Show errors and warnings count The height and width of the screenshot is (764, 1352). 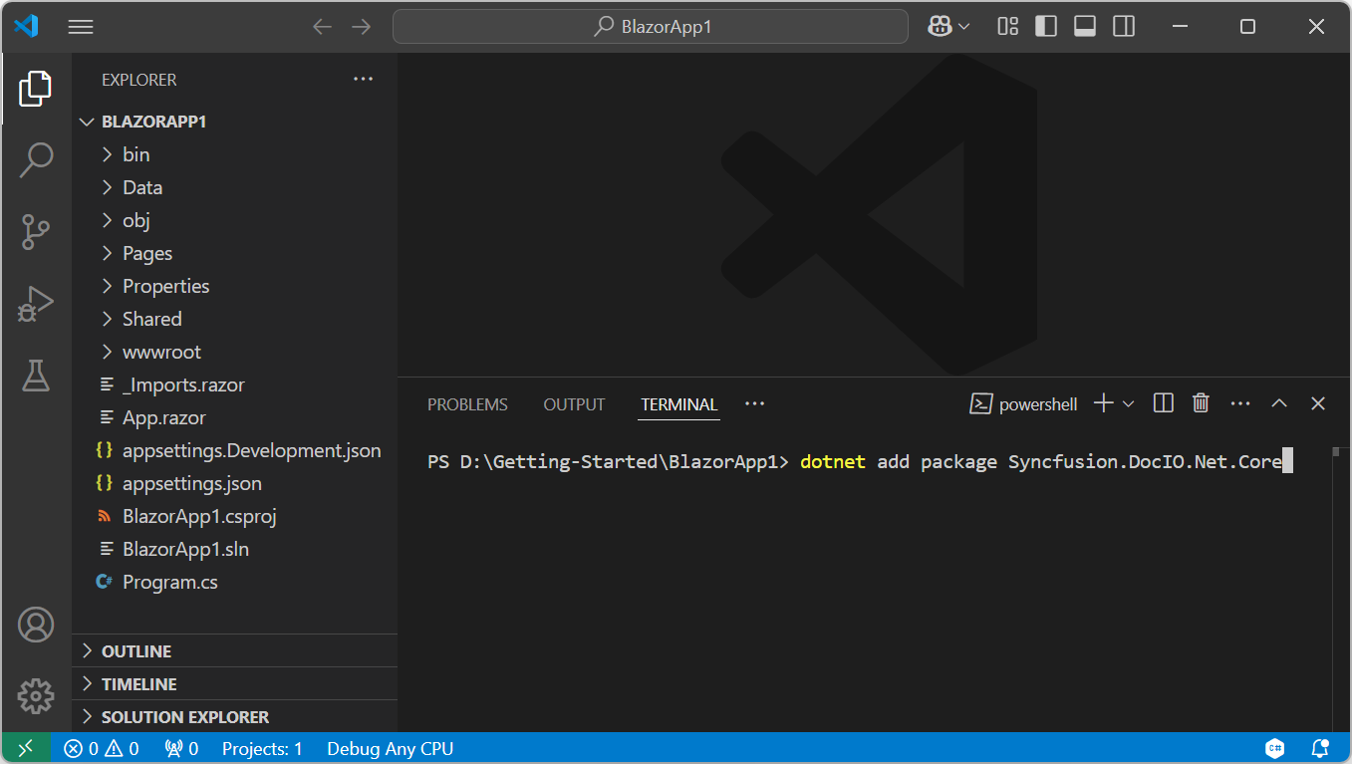point(102,748)
